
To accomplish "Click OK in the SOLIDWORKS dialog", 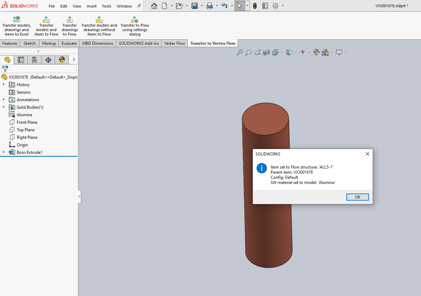I will pos(357,197).
